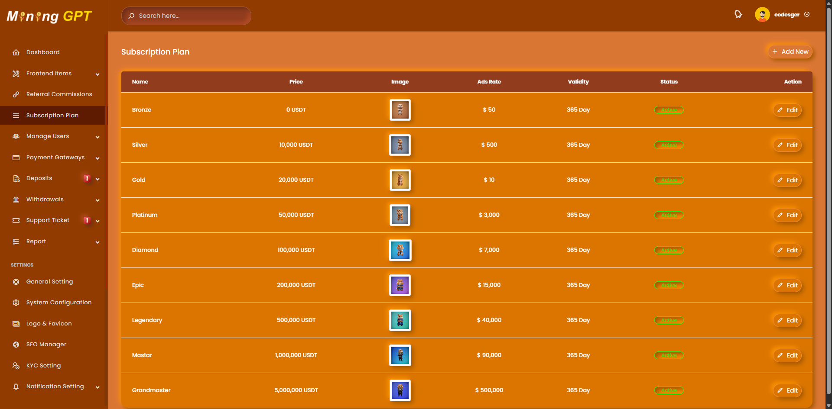This screenshot has width=832, height=409.
Task: Click the SEO Manager globe icon
Action: tap(16, 345)
